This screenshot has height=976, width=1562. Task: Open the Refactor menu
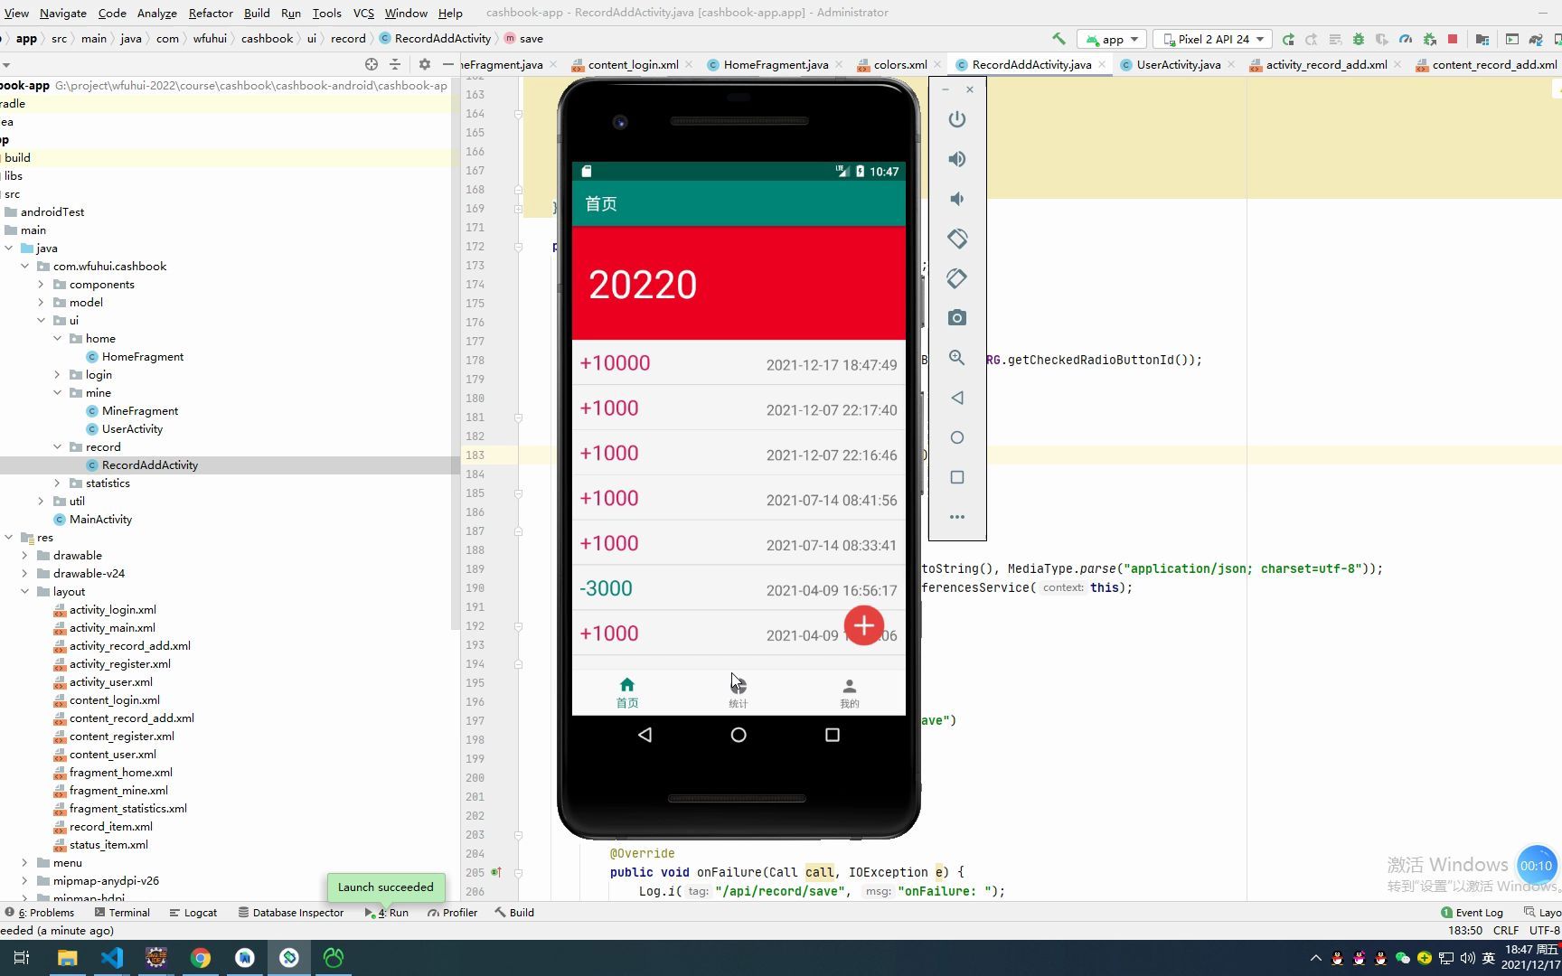pyautogui.click(x=211, y=13)
